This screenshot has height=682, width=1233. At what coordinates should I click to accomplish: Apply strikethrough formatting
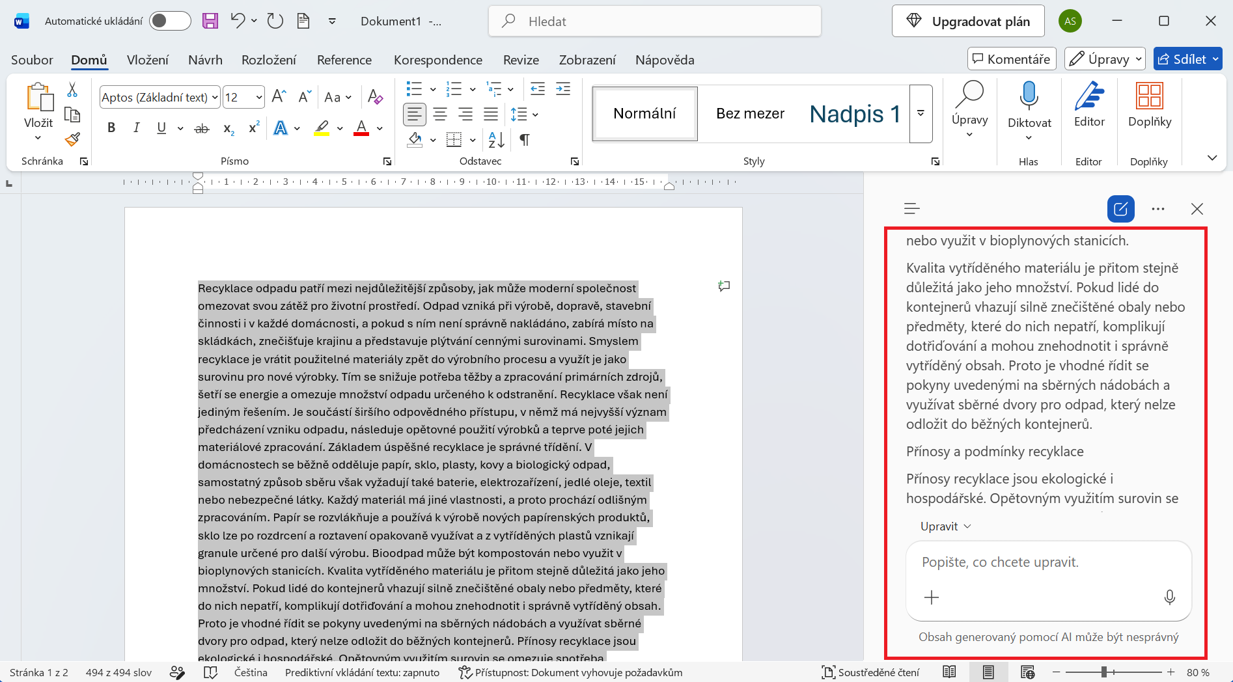click(x=202, y=129)
